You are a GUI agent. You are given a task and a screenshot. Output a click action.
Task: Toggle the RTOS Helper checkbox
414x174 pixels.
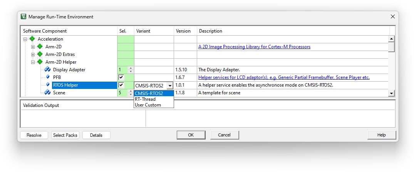click(121, 85)
